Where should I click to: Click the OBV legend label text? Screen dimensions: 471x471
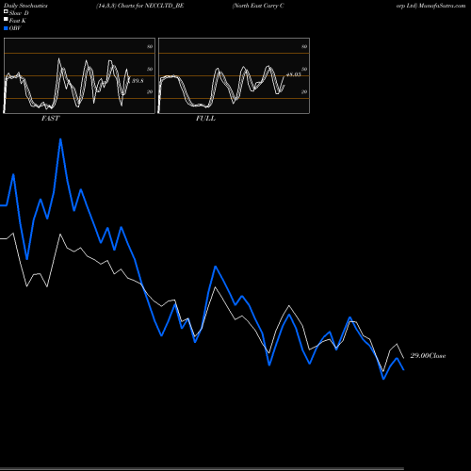(15, 28)
